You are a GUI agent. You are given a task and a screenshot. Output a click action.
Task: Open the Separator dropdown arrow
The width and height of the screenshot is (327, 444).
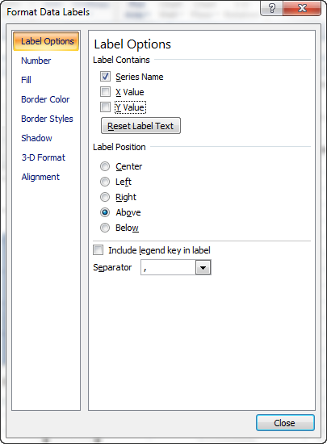coord(203,267)
